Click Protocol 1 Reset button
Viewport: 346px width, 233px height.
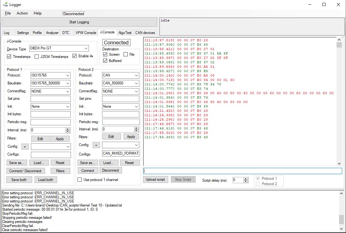[60, 163]
